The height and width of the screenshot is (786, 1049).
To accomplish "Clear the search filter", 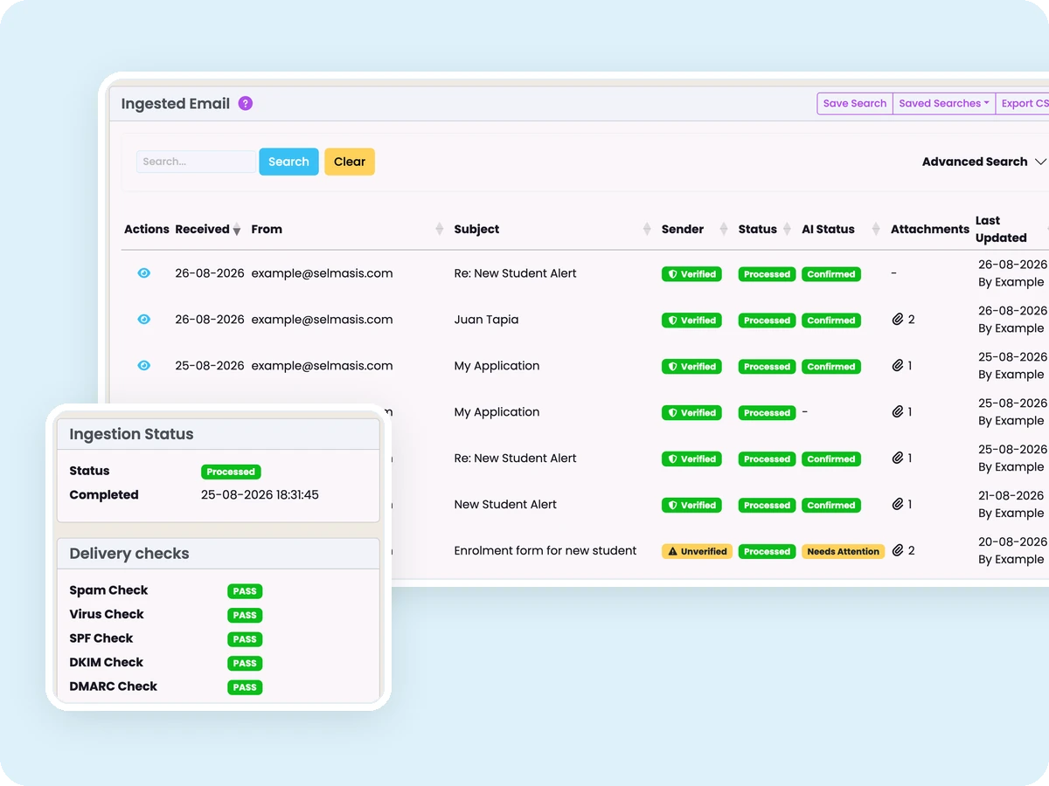I will tap(350, 162).
